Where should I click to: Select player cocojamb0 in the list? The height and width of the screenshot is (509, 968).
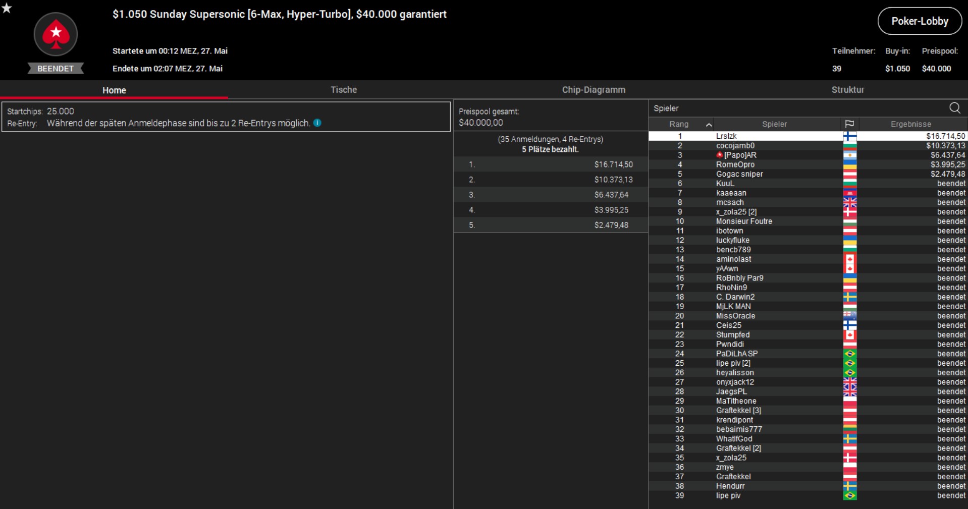(735, 146)
